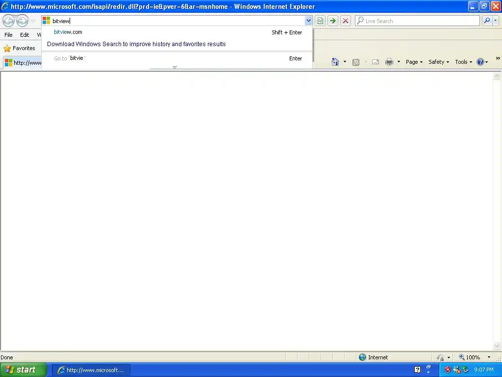Choose the Go to 'bitvie' suggestion row
Screen dimensions: 502x377
click(177, 58)
